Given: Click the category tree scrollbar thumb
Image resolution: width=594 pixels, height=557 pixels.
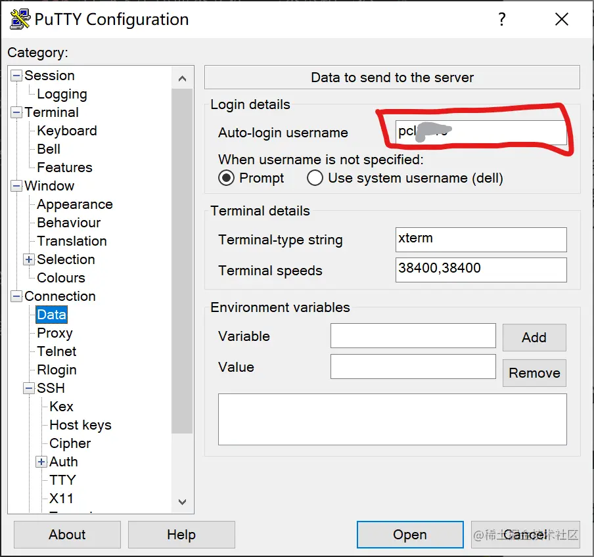Looking at the screenshot, I should (182, 261).
